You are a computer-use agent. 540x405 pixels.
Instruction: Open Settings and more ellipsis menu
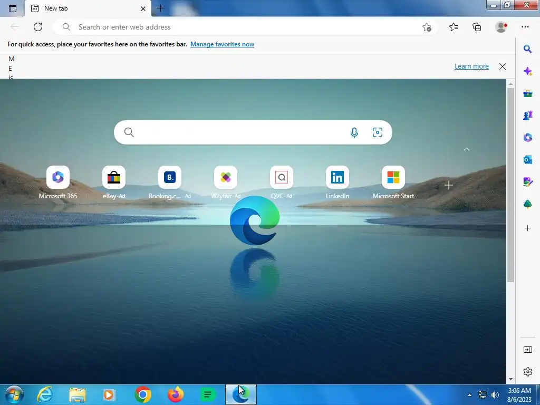(x=525, y=27)
